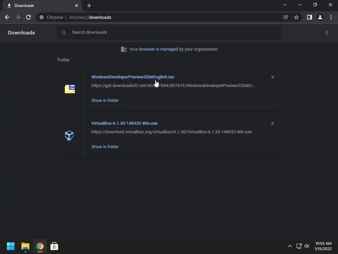This screenshot has width=338, height=254.
Task: Click the forward navigation arrow
Action: tap(18, 17)
